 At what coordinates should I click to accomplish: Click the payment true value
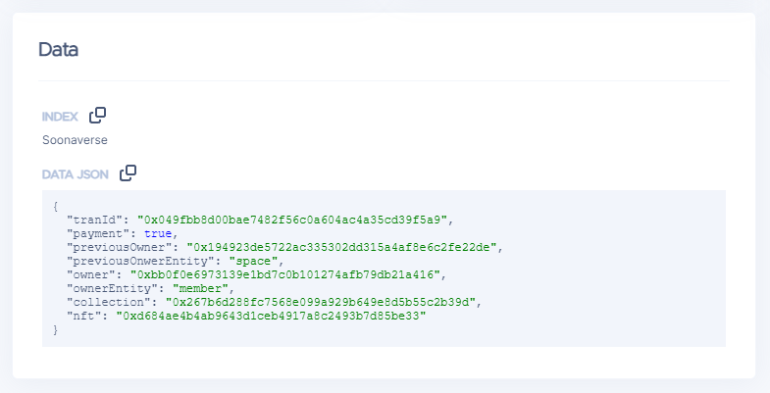pyautogui.click(x=158, y=233)
